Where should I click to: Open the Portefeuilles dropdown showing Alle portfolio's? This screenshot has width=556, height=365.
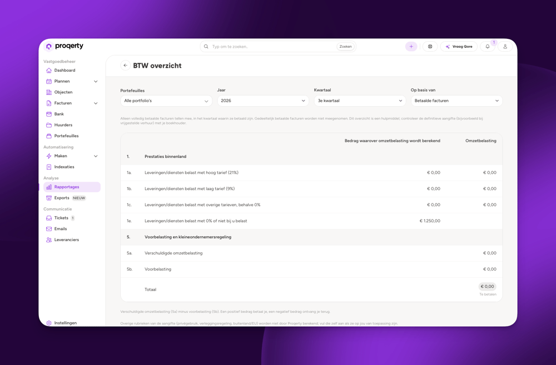(x=166, y=101)
